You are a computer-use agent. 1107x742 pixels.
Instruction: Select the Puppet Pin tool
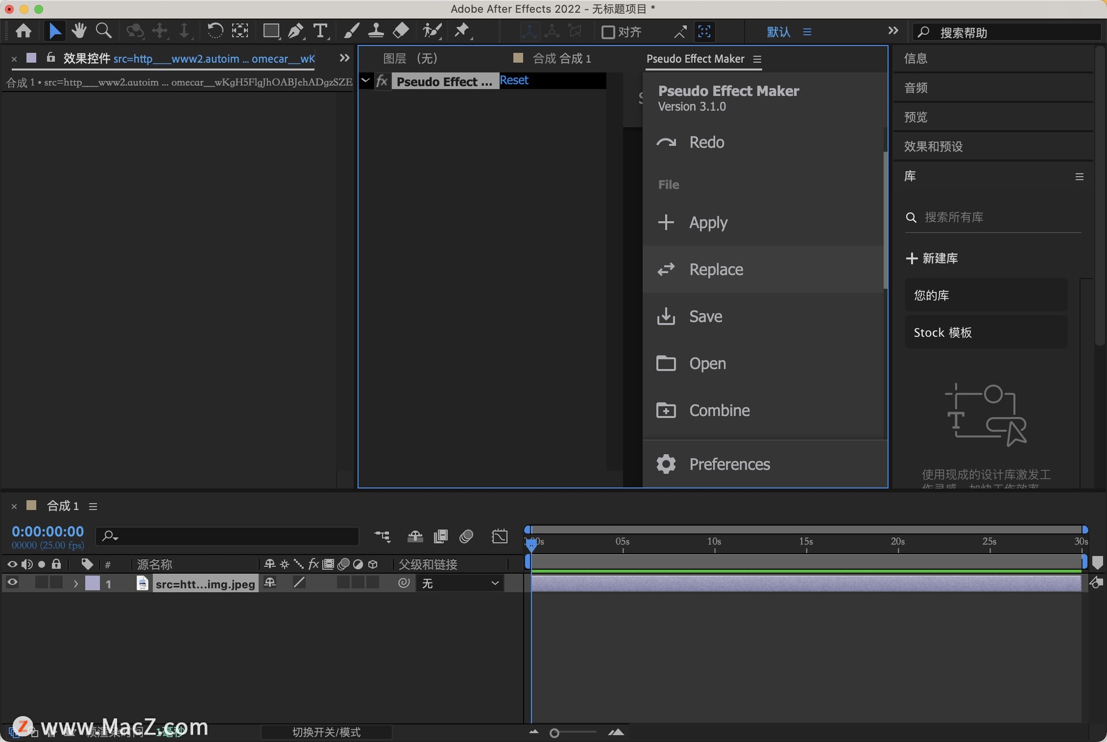(x=461, y=31)
